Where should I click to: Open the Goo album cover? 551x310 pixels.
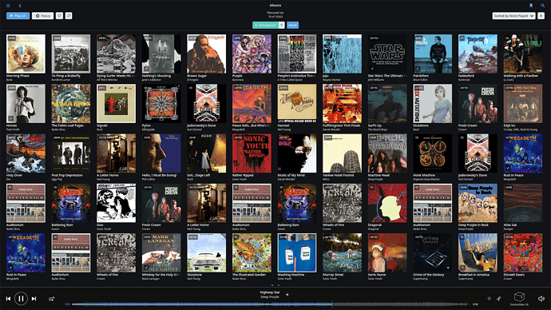117,203
